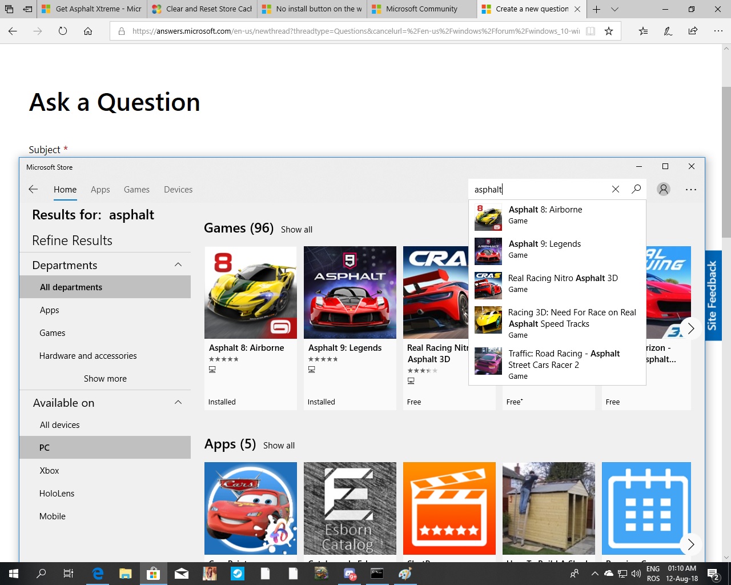Switch to Get Asphalt Xtreme tab
Image resolution: width=731 pixels, height=585 pixels.
[91, 9]
